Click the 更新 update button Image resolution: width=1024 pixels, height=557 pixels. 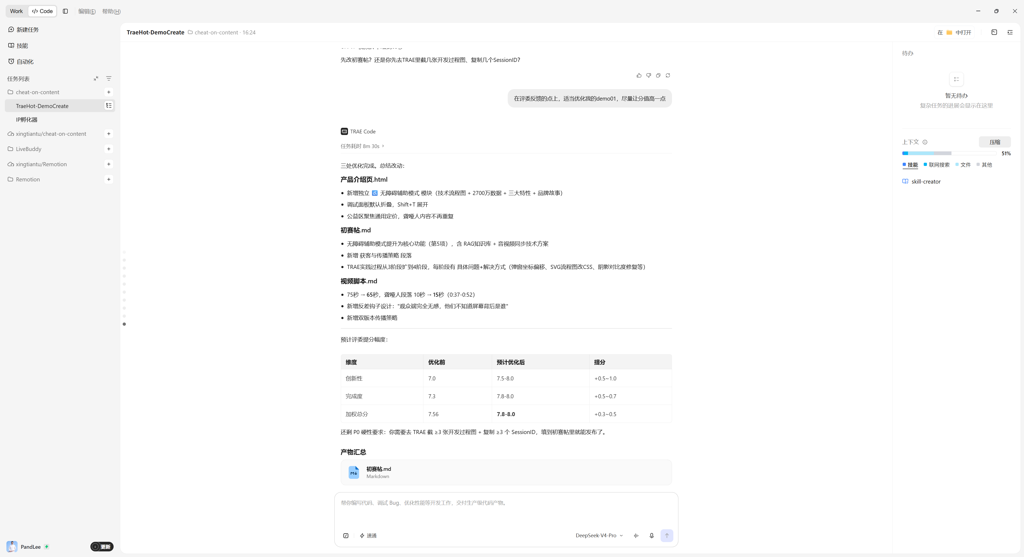[x=102, y=547]
